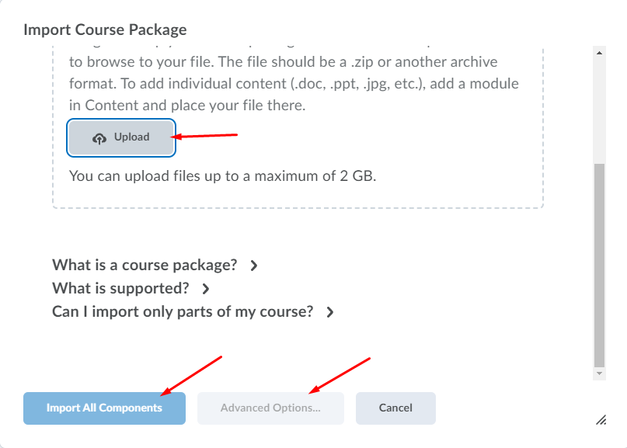Click scrollbar track above the thumb
The height and width of the screenshot is (448, 627).
[x=599, y=109]
